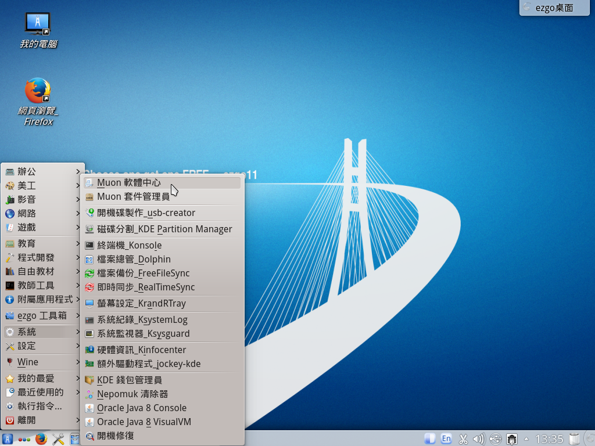The image size is (595, 446).
Task: Click the application launcher button in taskbar
Action: coord(8,439)
